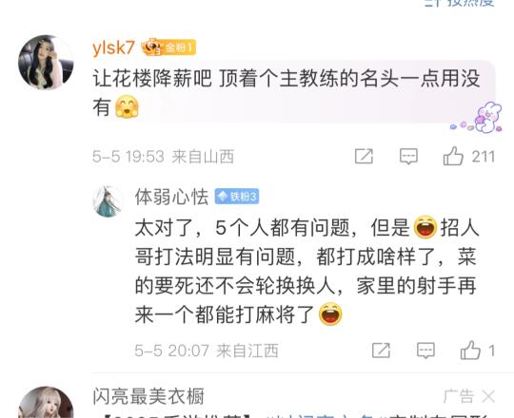514x418 pixels.
Task: Tap the 体弱心怯 username
Action: click(171, 197)
